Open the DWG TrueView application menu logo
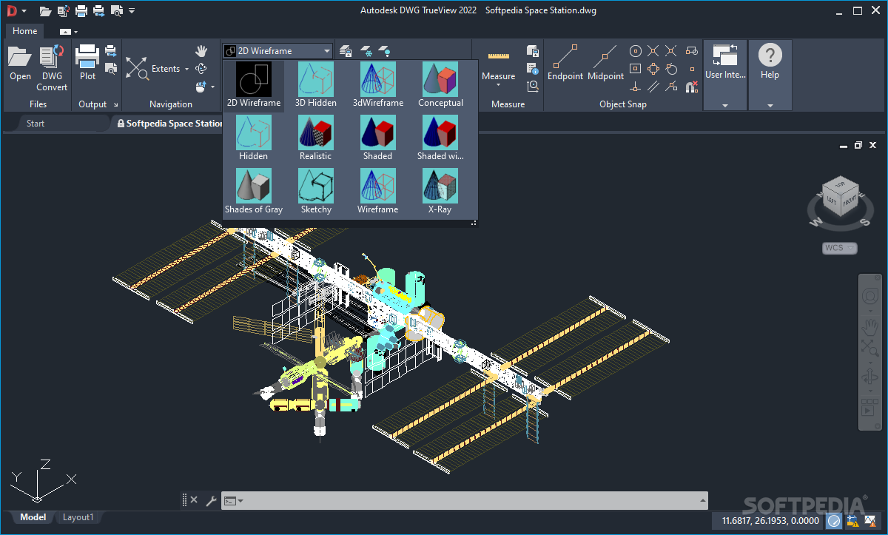 (12, 10)
